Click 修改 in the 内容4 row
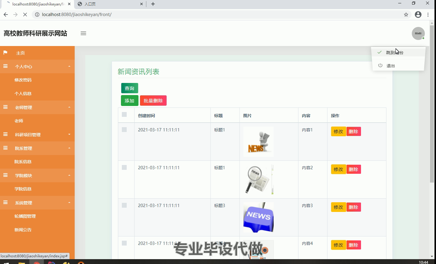Image resolution: width=436 pixels, height=264 pixels. 339,245
